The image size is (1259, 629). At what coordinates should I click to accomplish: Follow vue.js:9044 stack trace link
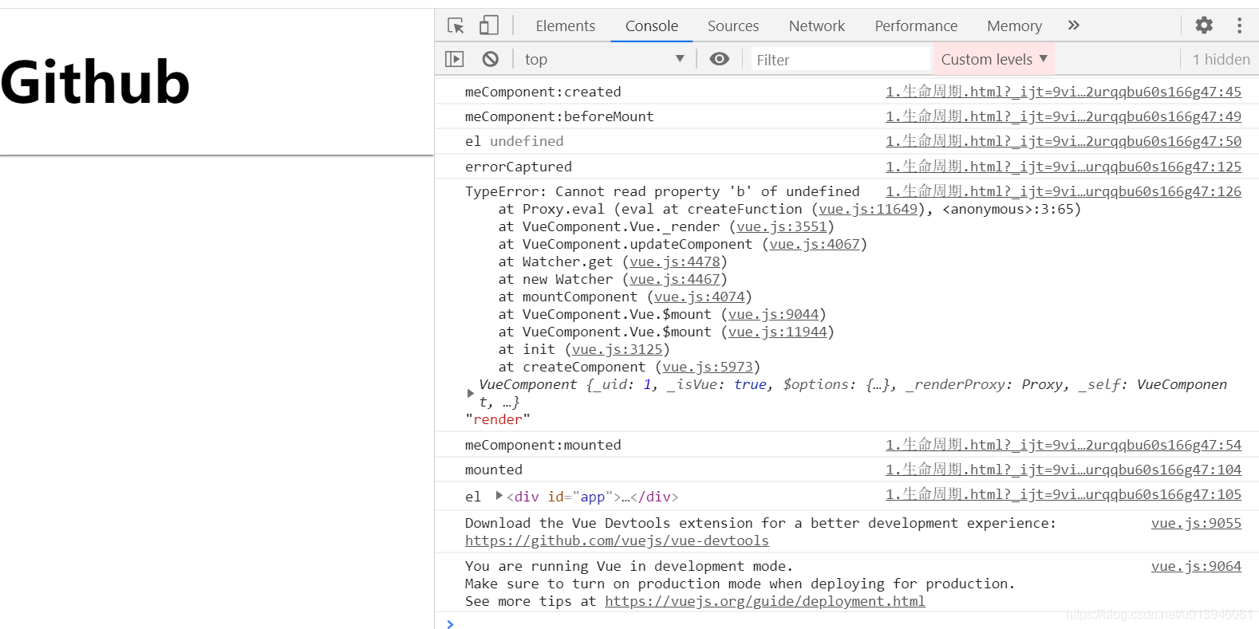[774, 314]
